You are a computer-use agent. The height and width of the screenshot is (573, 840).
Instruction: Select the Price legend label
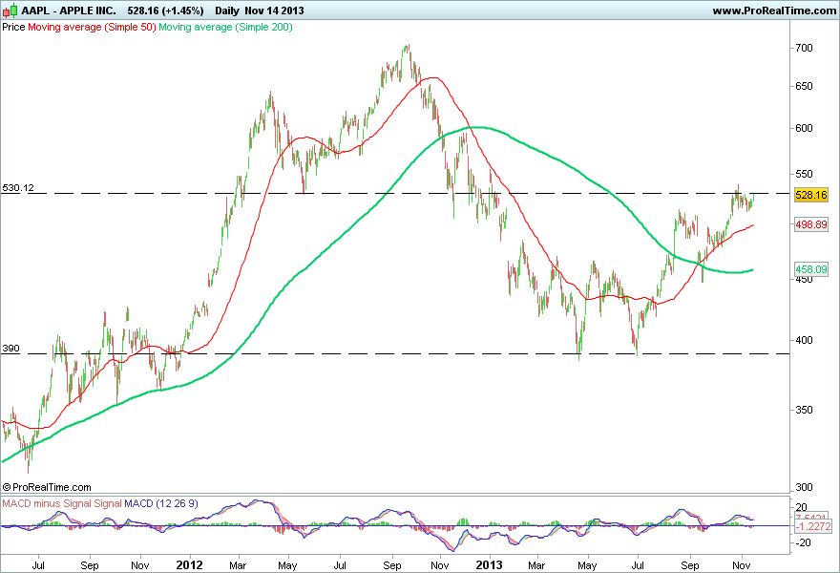pos(13,27)
